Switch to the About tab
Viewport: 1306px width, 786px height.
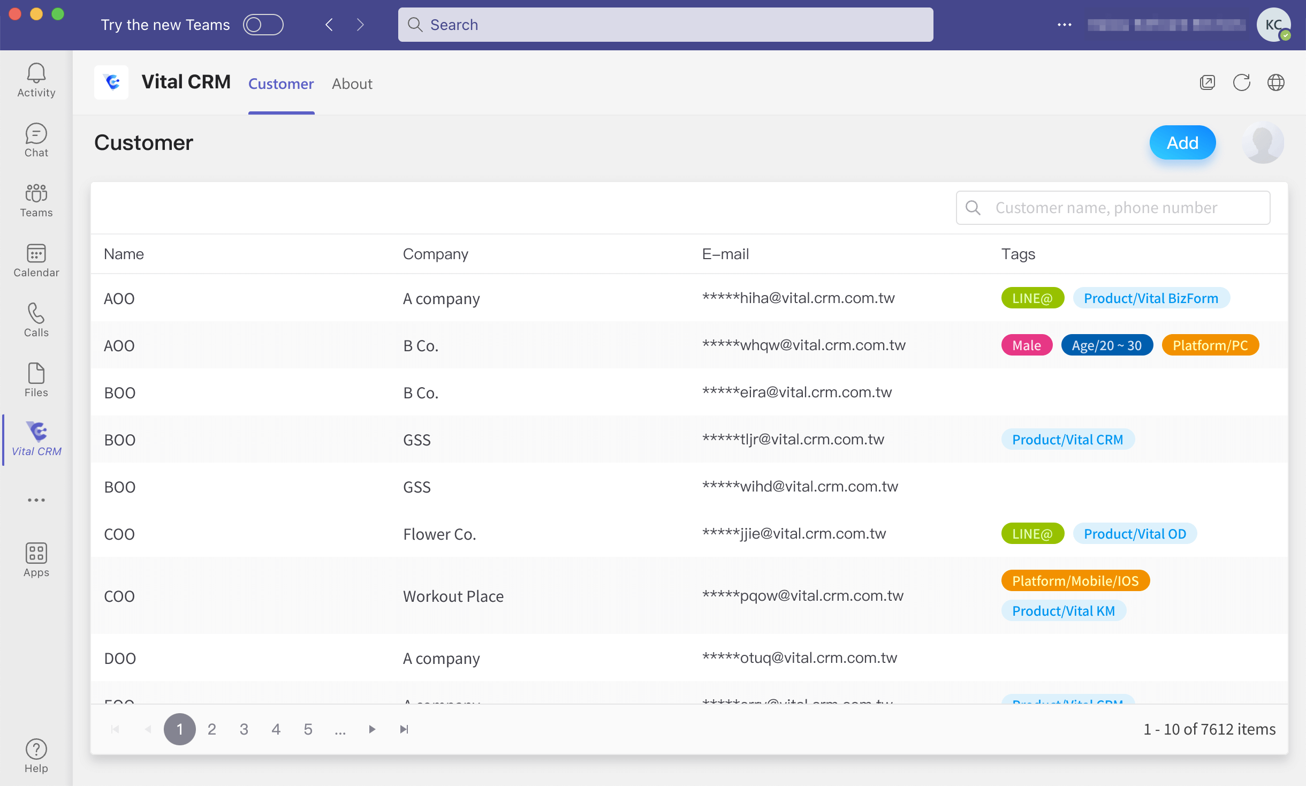tap(352, 84)
